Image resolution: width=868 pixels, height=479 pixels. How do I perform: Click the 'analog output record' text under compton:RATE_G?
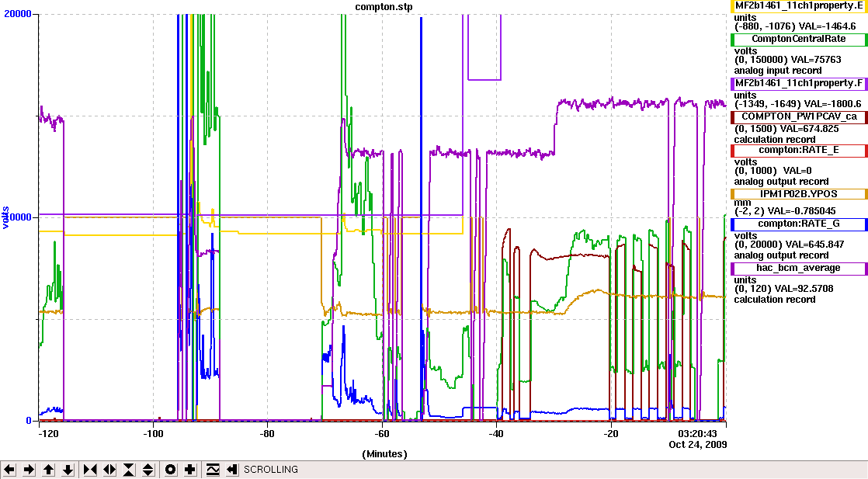click(x=781, y=255)
